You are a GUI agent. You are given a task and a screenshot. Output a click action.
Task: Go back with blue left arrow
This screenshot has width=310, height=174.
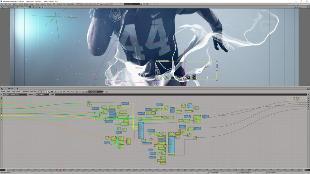tap(61, 92)
